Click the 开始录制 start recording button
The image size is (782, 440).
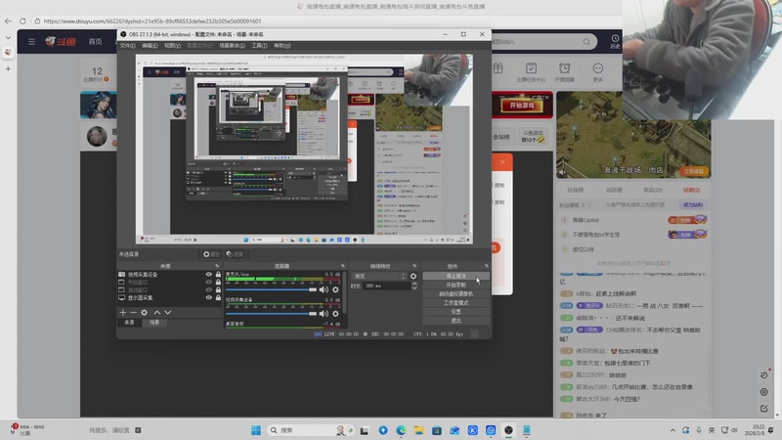click(456, 285)
